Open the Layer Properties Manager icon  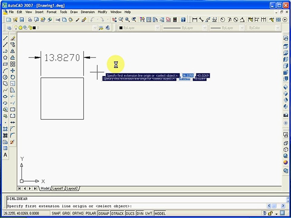[9, 28]
